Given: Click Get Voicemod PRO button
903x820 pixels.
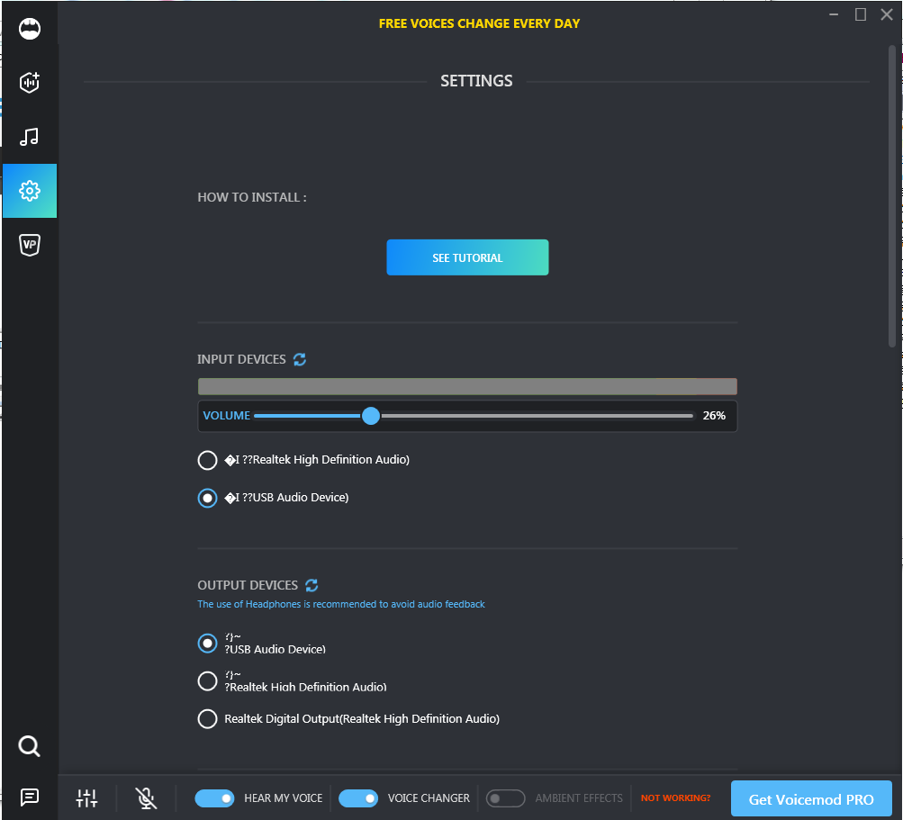Looking at the screenshot, I should coord(811,798).
